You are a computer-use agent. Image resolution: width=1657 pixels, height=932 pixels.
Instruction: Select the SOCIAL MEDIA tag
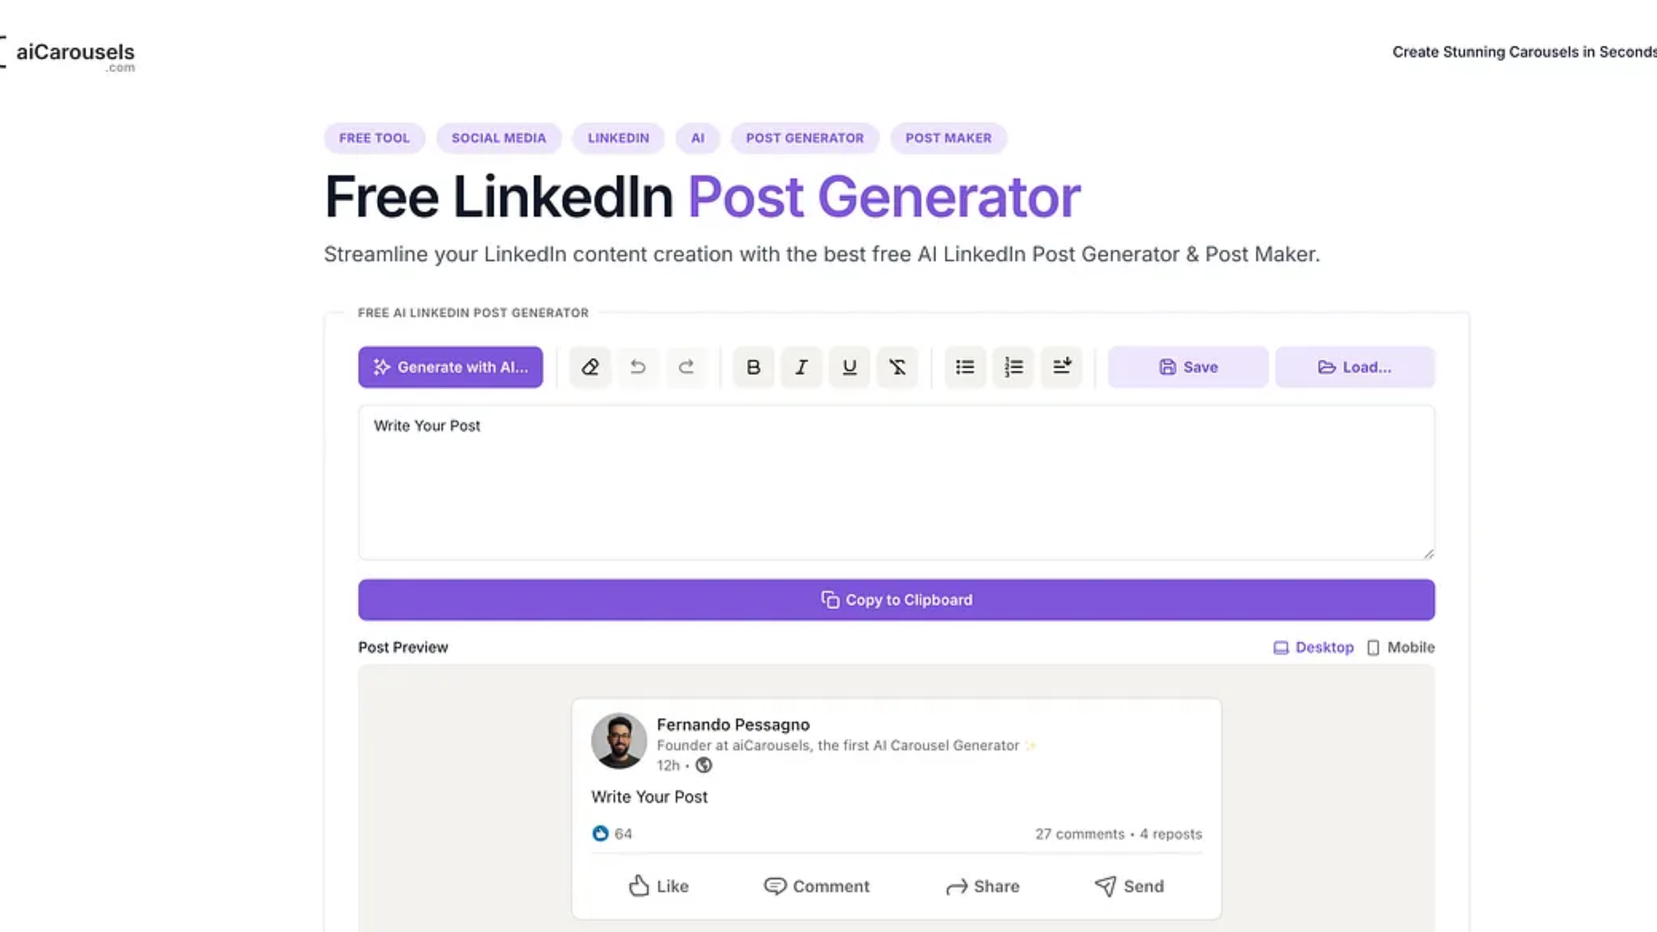(x=498, y=138)
